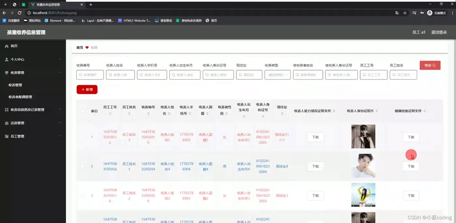Open Element bookmark
This screenshot has height=223, width=456.
tap(60, 20)
